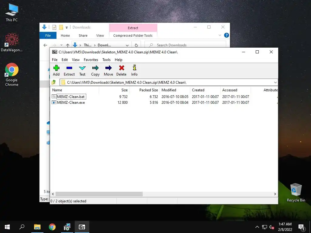Go back in Explorer window
This screenshot has width=311, height=233.
(45, 45)
